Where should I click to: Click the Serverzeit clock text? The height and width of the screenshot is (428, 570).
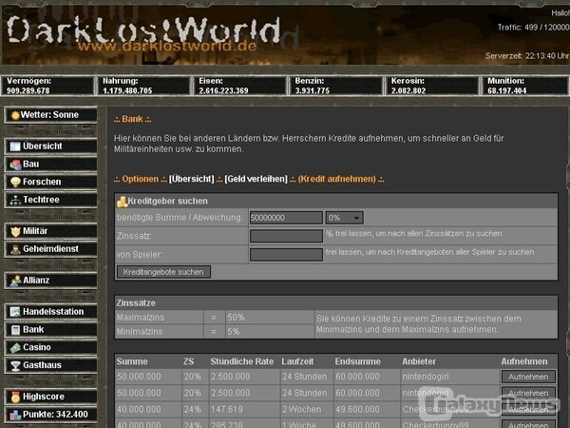click(x=526, y=56)
